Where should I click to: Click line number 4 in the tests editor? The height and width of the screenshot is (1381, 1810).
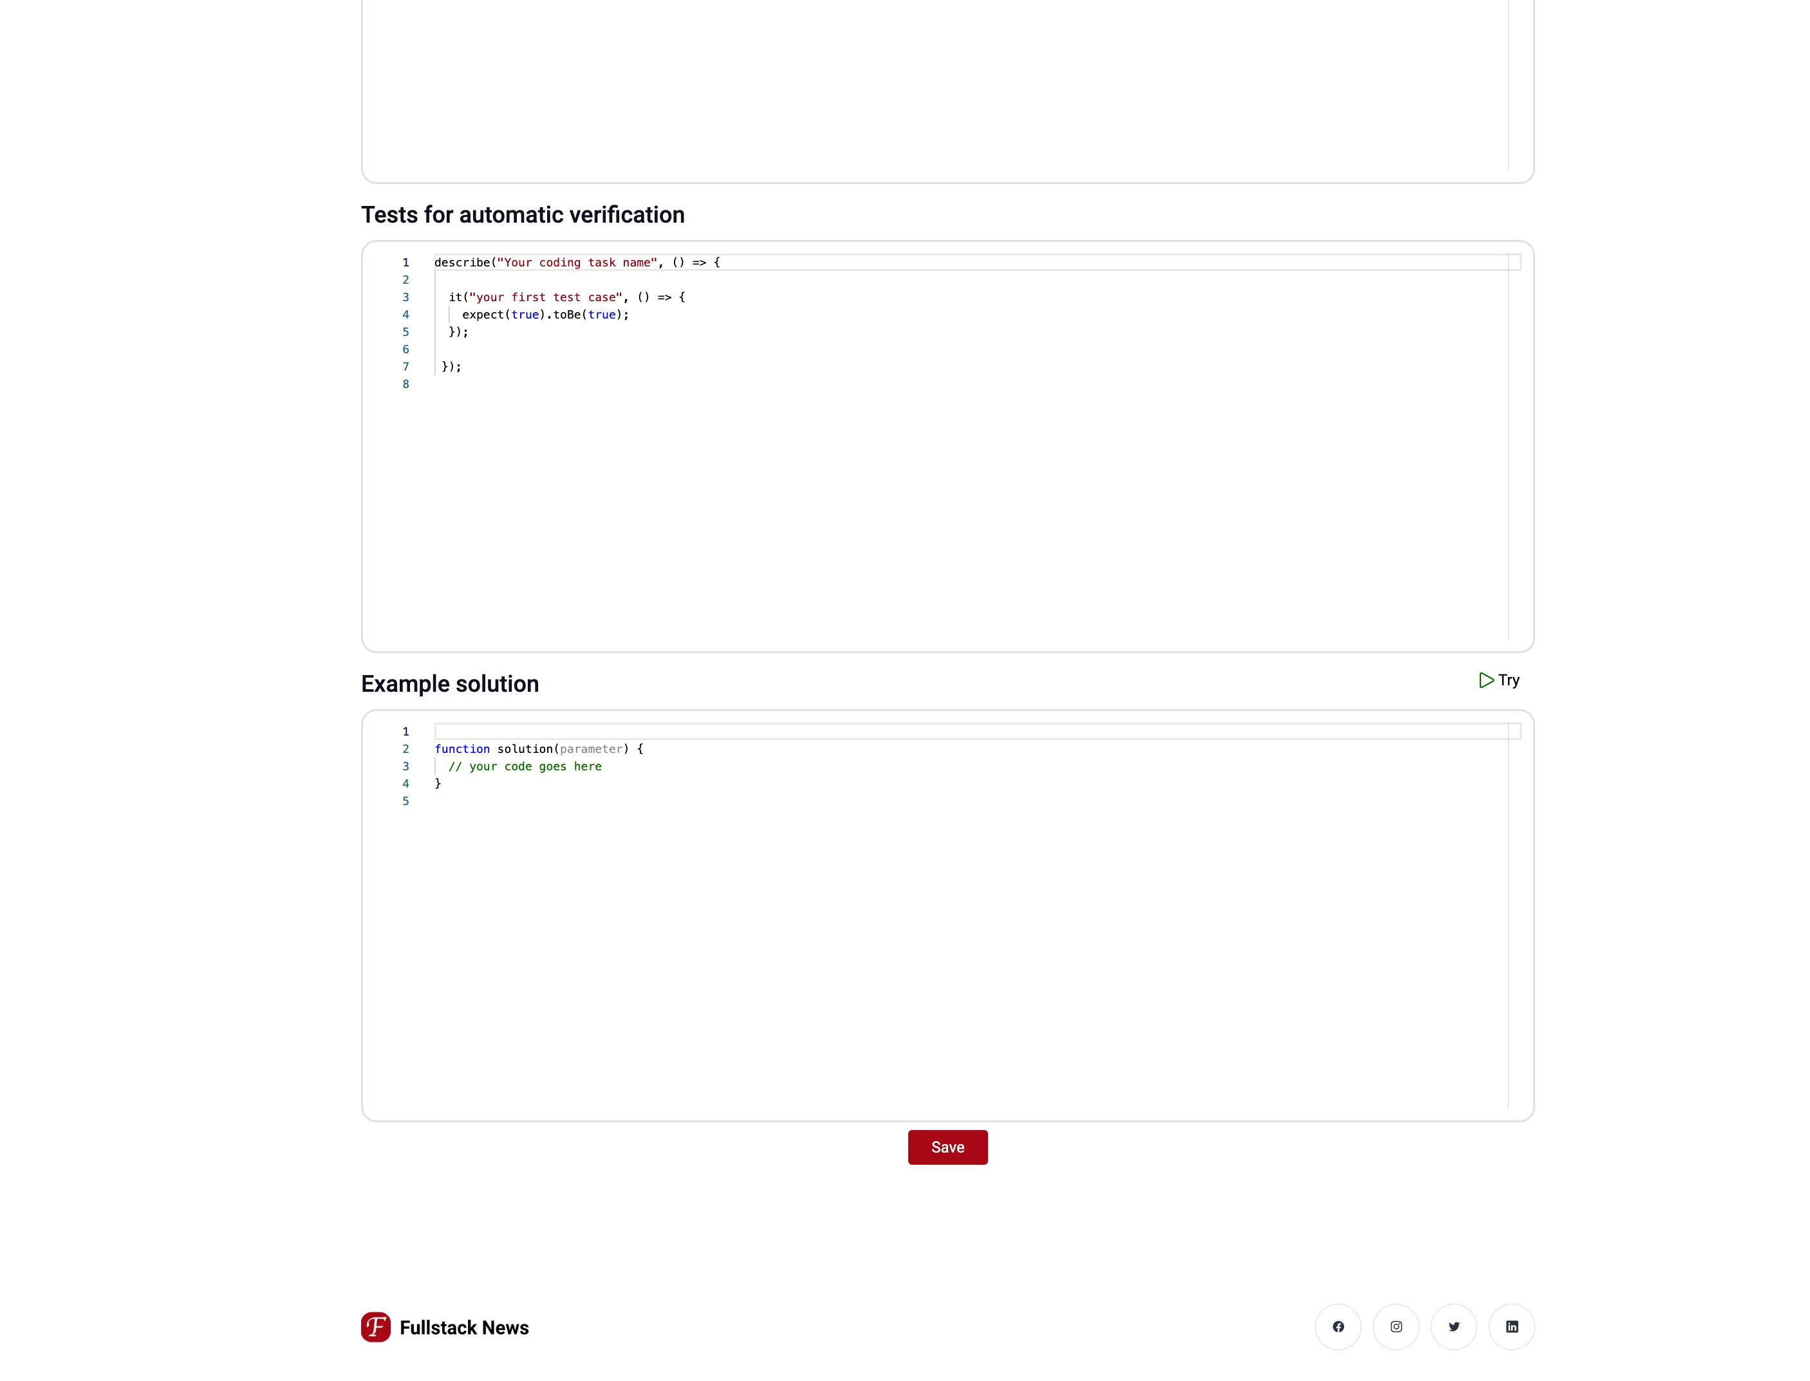point(406,314)
